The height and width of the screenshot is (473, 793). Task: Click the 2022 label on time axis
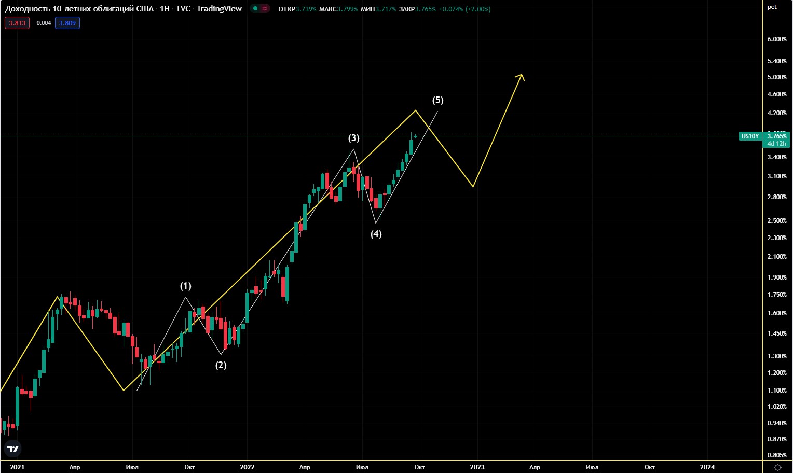click(247, 467)
